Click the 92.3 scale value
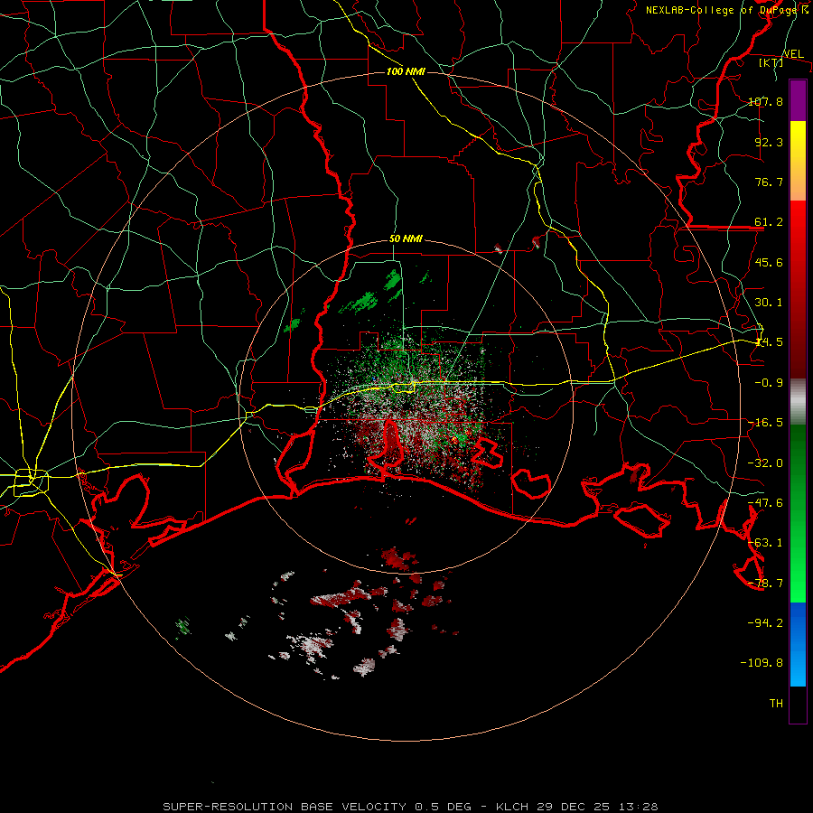This screenshot has height=813, width=813. point(769,142)
